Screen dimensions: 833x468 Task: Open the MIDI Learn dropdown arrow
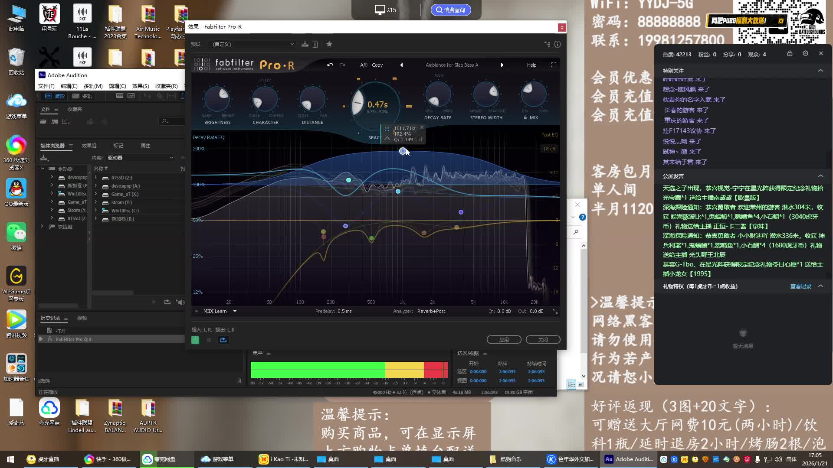click(x=235, y=311)
